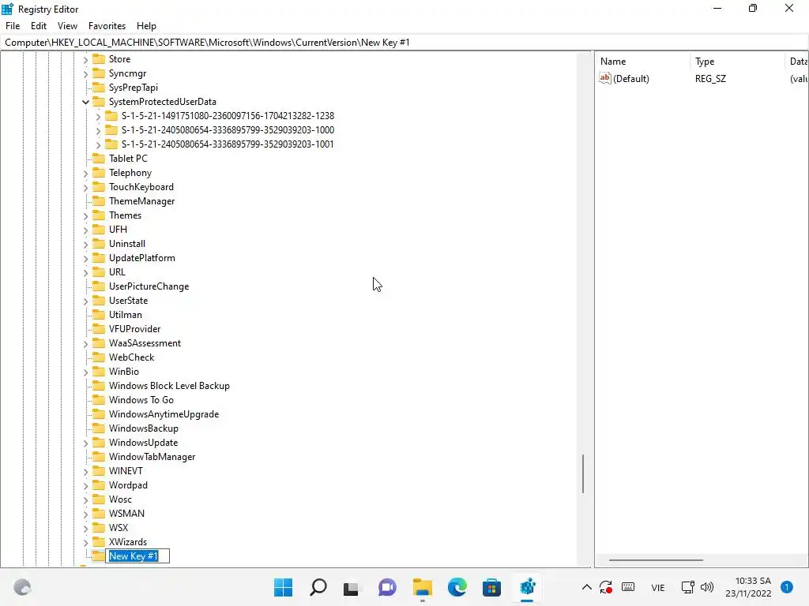The image size is (809, 606).
Task: Select the WINEVT key
Action: pyautogui.click(x=126, y=471)
